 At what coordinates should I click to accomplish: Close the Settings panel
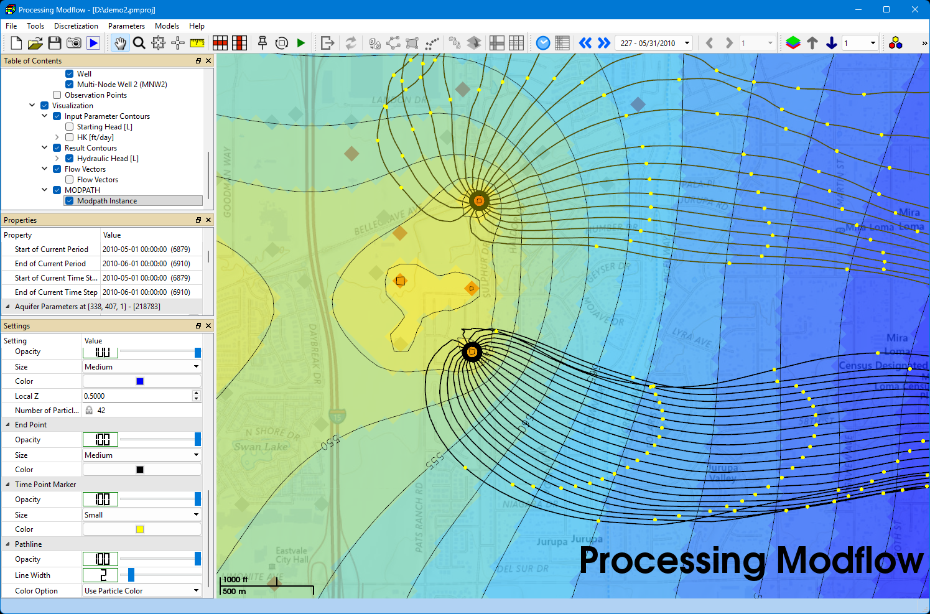tap(208, 326)
